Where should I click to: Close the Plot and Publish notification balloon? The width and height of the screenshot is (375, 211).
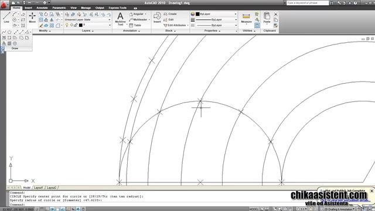(371, 191)
